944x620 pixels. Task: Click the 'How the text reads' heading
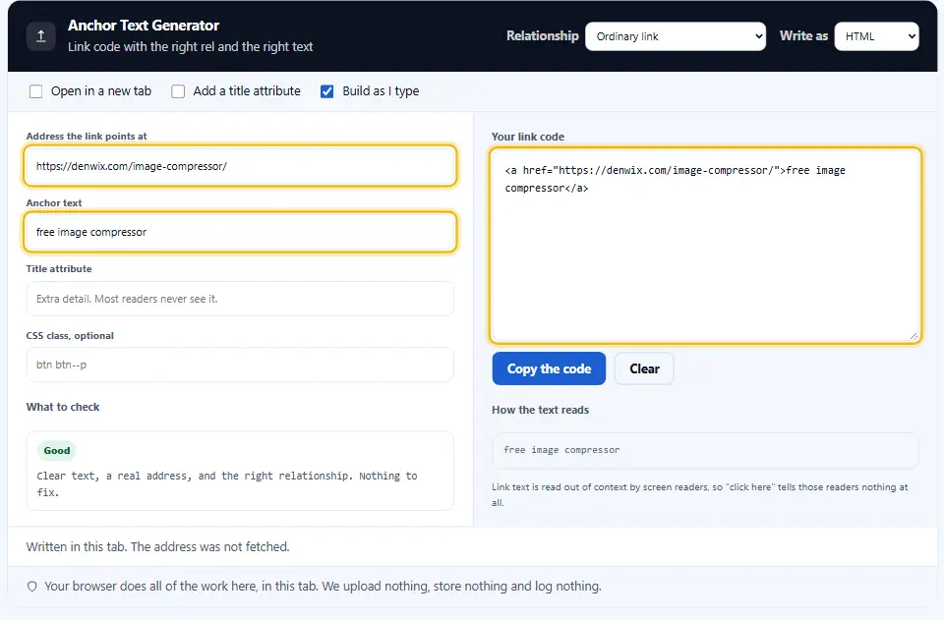point(540,410)
